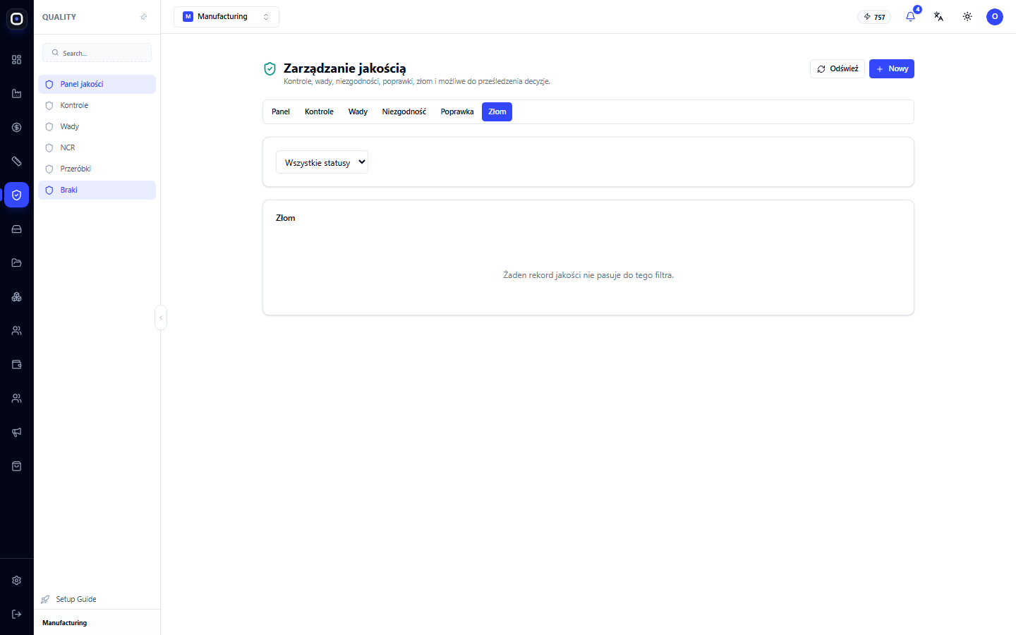Open the megaphone marketing icon
Image resolution: width=1016 pixels, height=635 pixels.
[16, 433]
